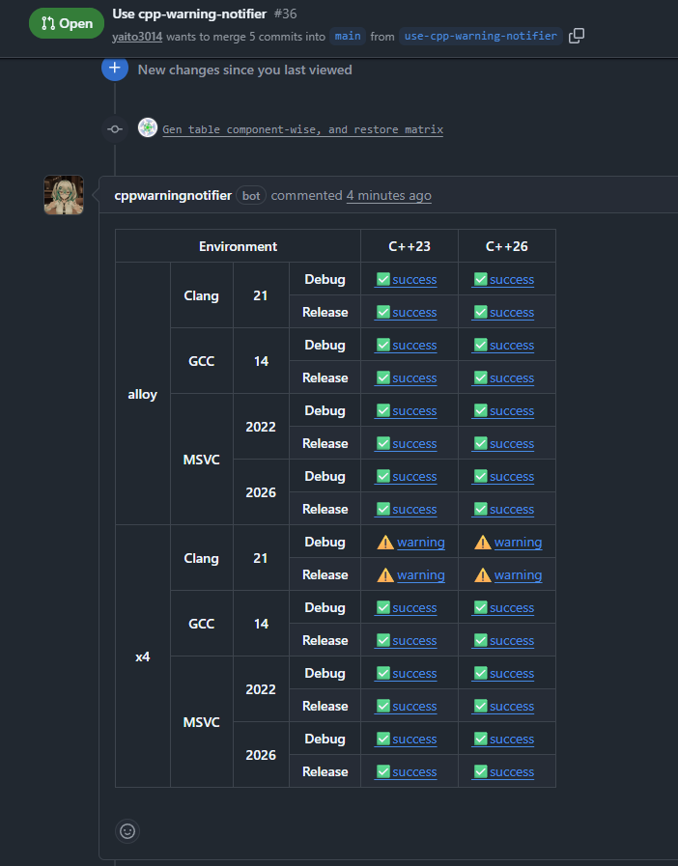Image resolution: width=678 pixels, height=866 pixels.
Task: Open alloy GCC 14 Debug C++26 success
Action: point(503,346)
